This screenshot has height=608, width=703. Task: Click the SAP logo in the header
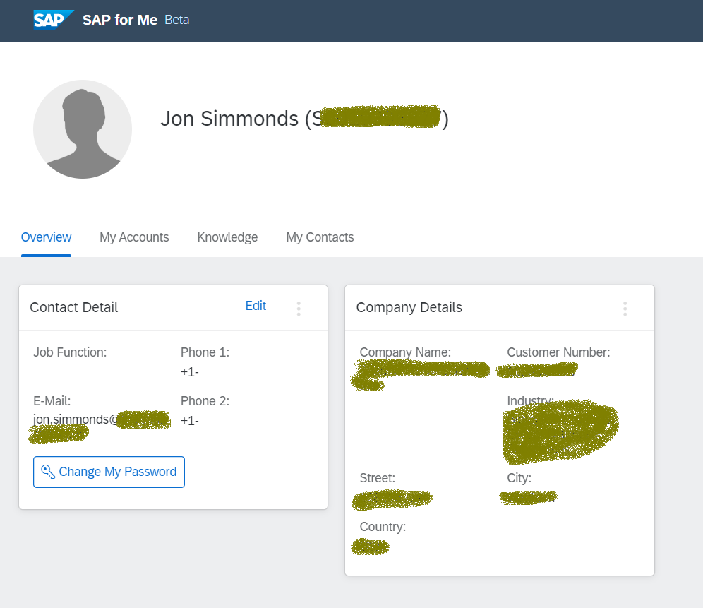[x=53, y=20]
